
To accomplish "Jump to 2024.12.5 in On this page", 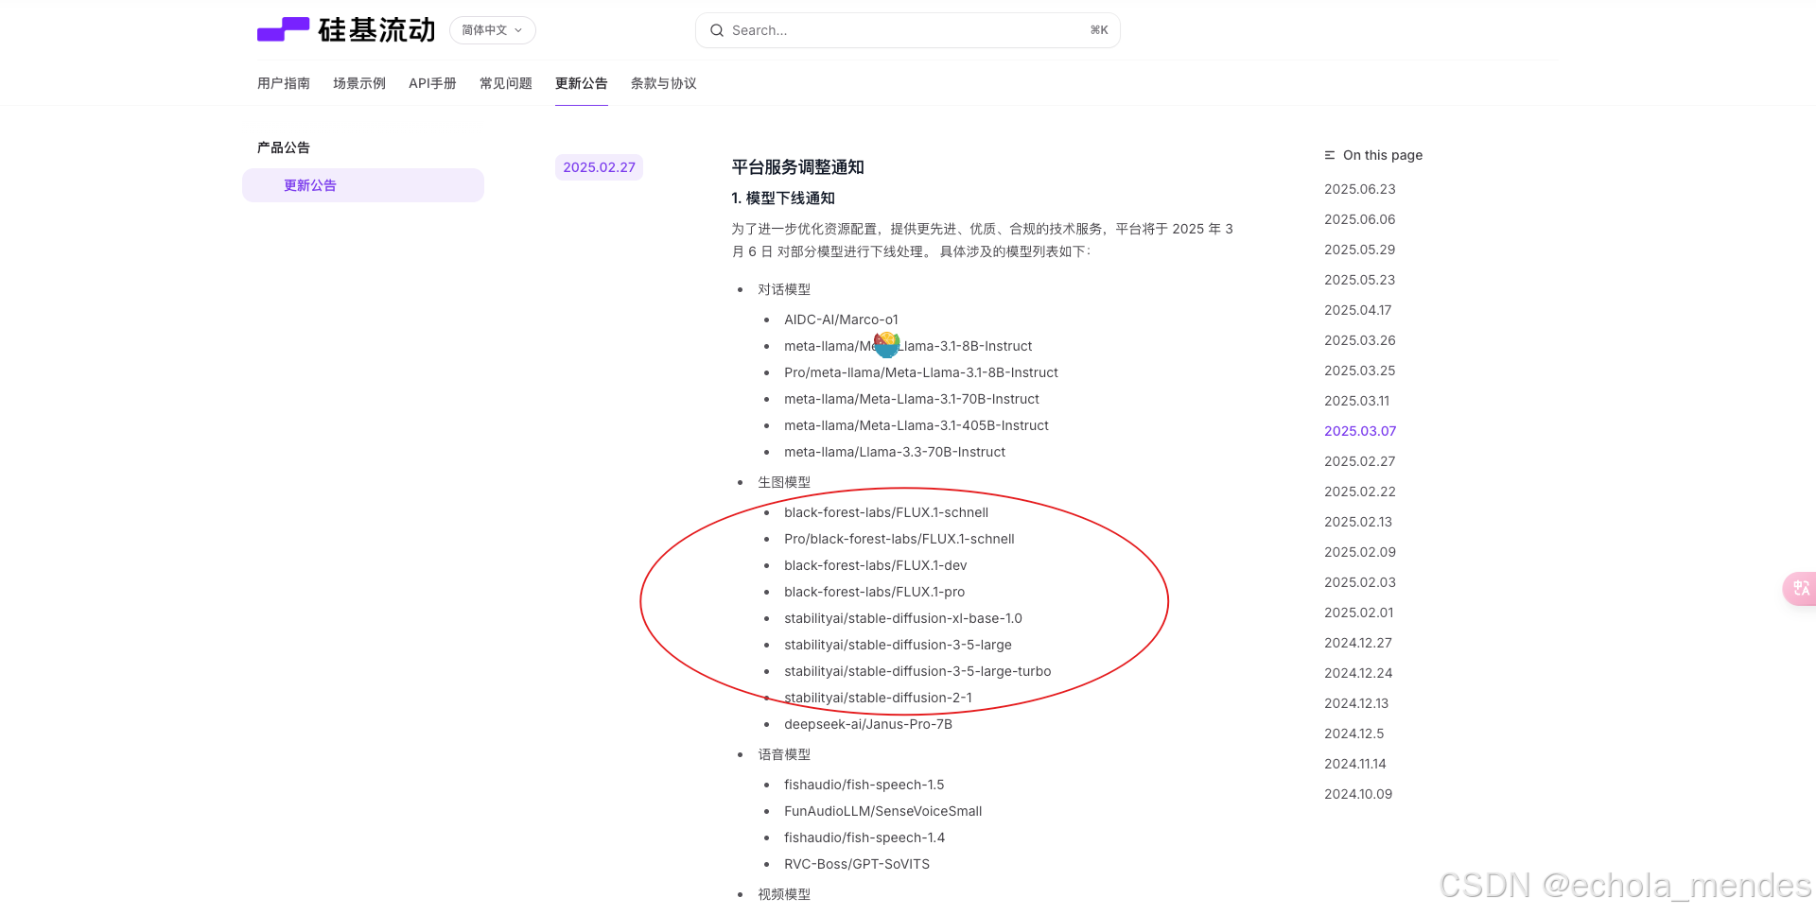I will pyautogui.click(x=1354, y=734).
